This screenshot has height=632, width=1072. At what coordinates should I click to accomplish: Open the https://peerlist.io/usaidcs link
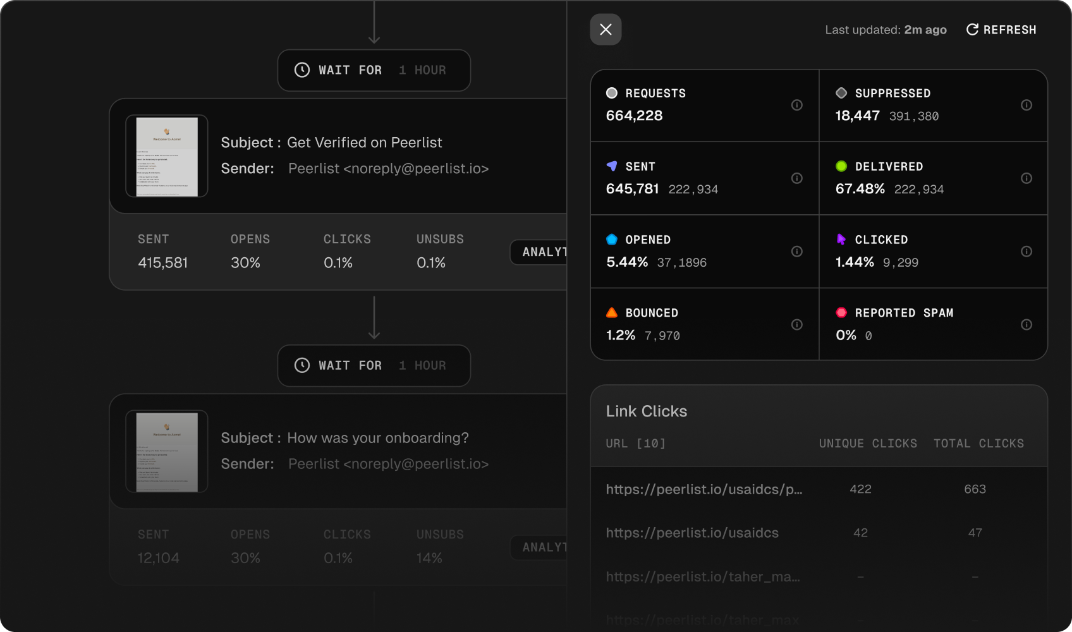[x=691, y=533]
